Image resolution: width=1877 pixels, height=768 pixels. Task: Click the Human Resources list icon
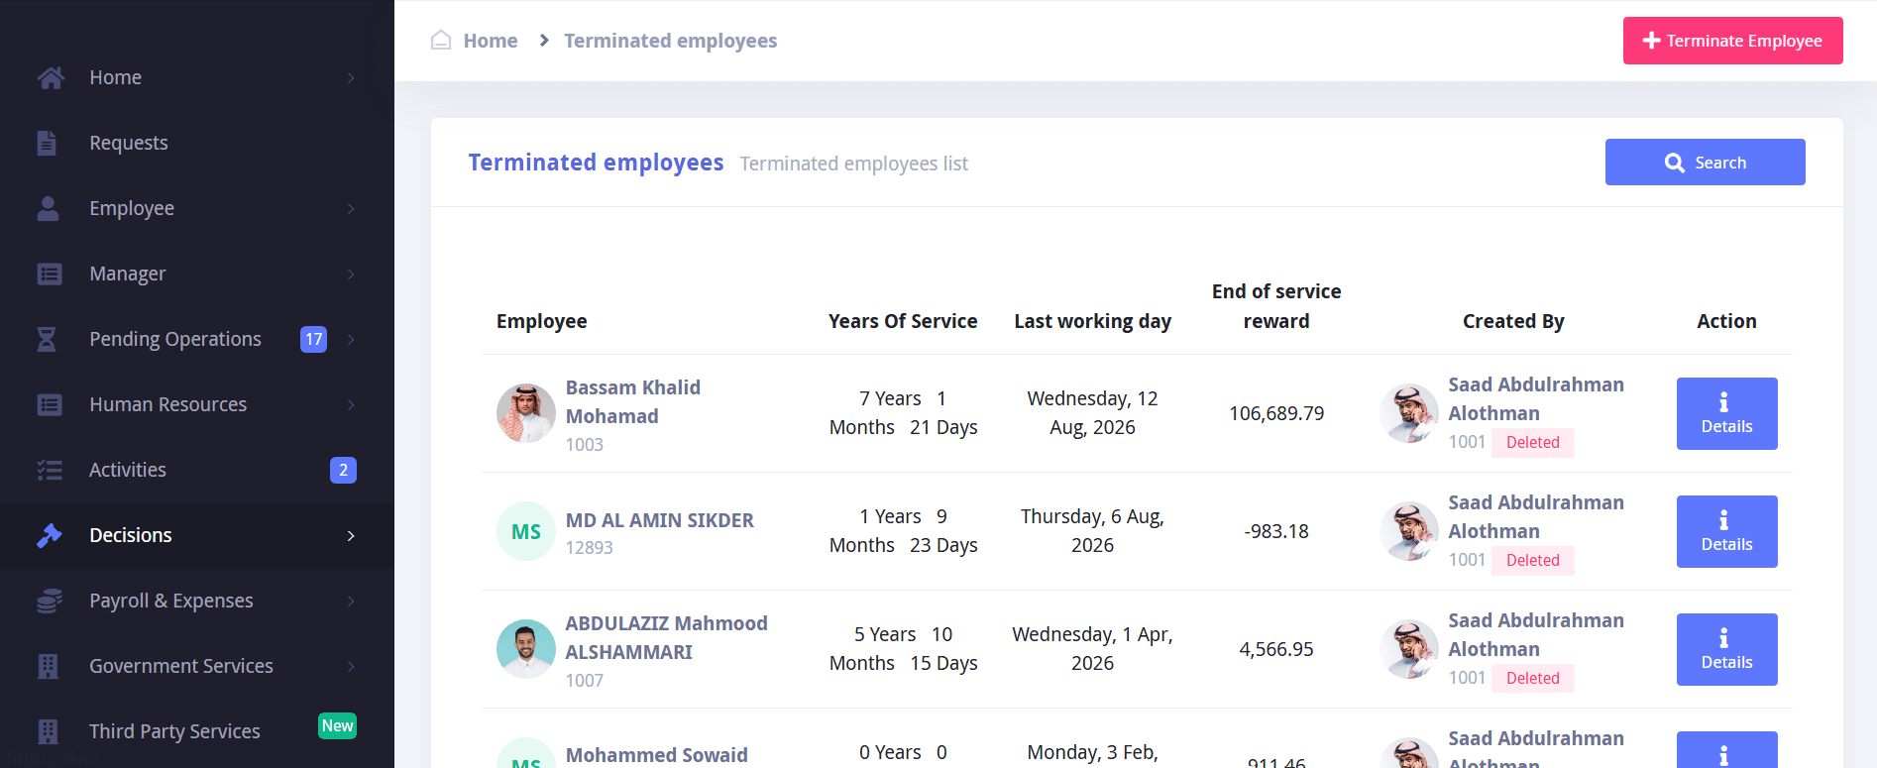[x=50, y=404]
